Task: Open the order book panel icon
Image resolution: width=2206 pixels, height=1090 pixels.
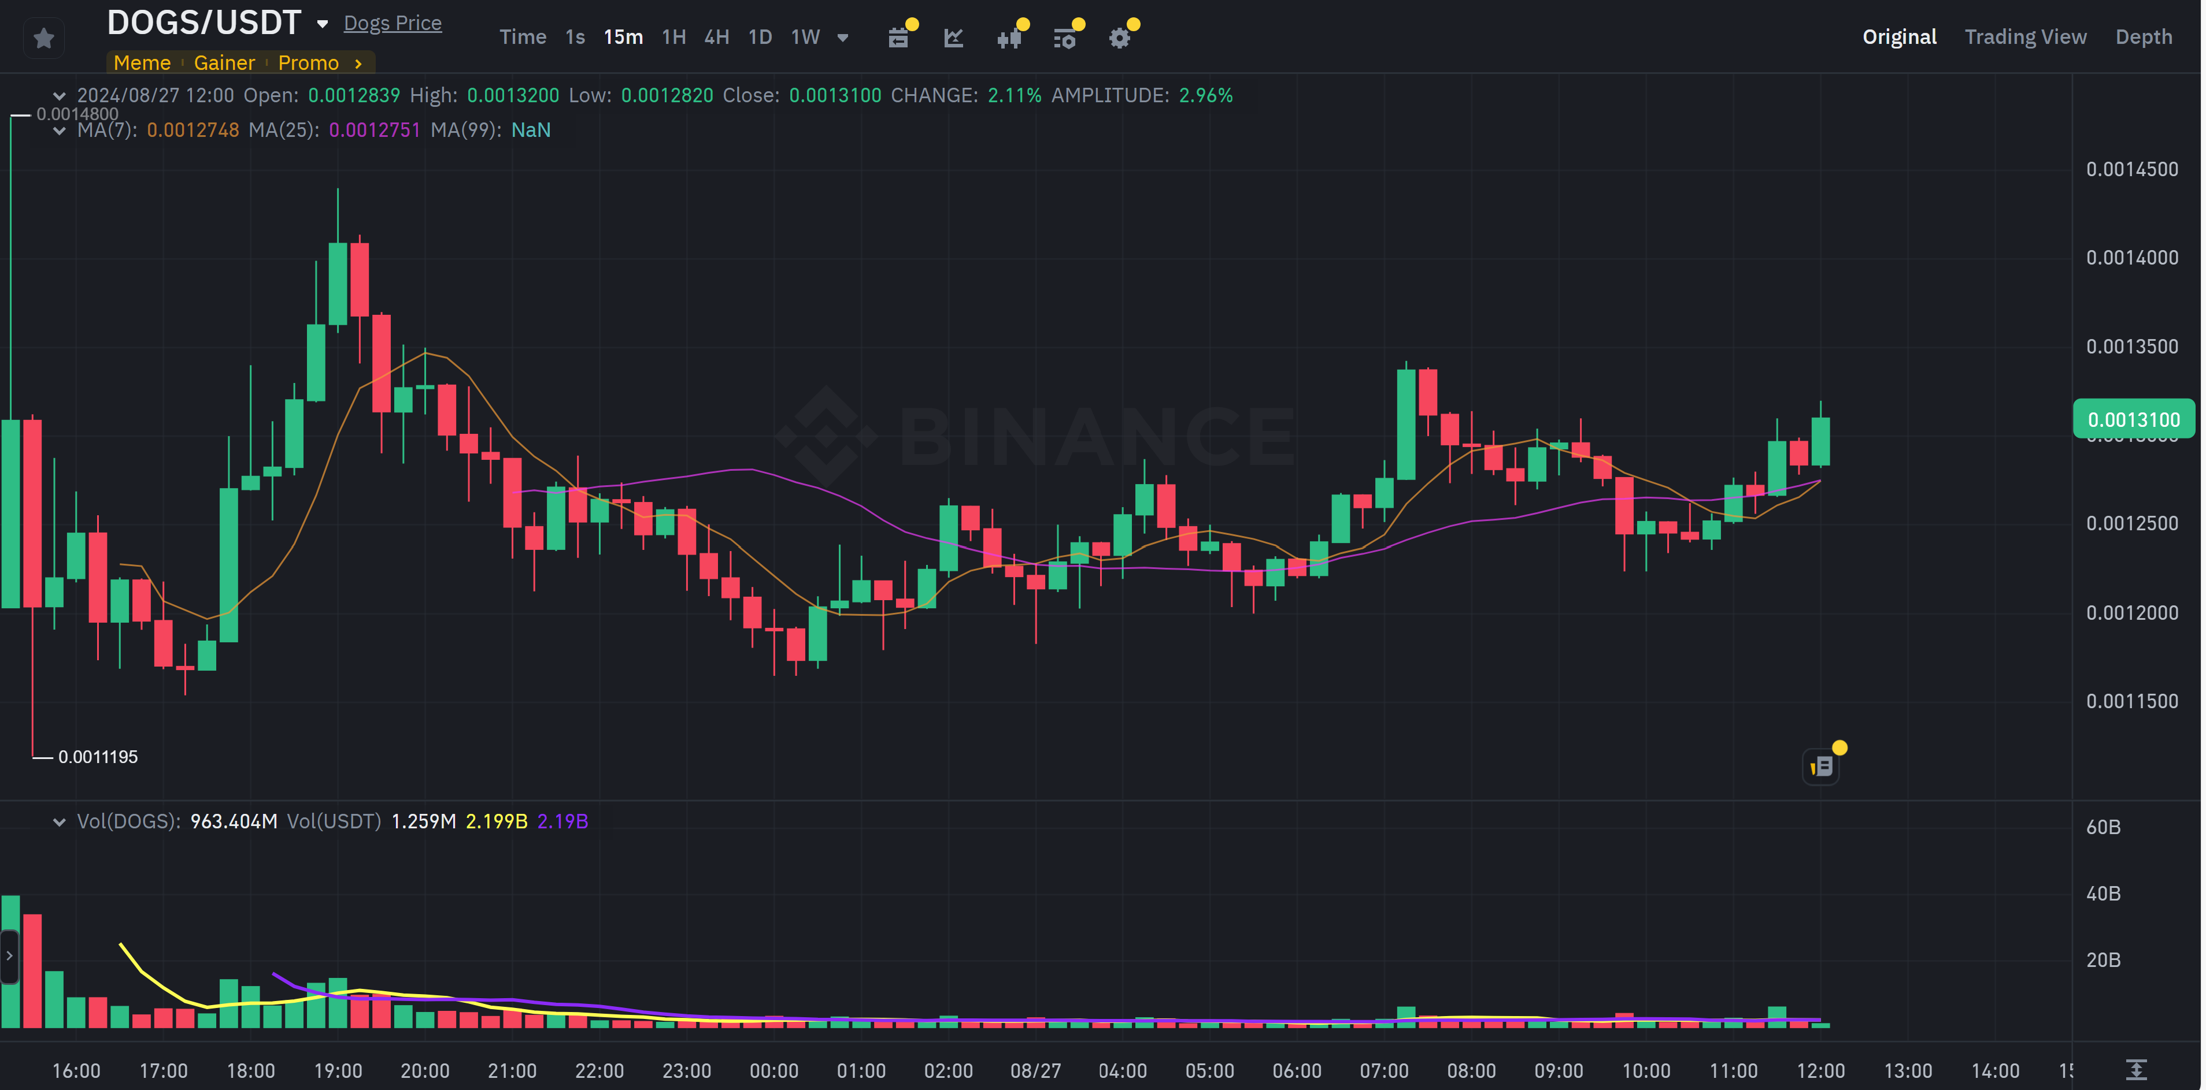Action: (1820, 767)
